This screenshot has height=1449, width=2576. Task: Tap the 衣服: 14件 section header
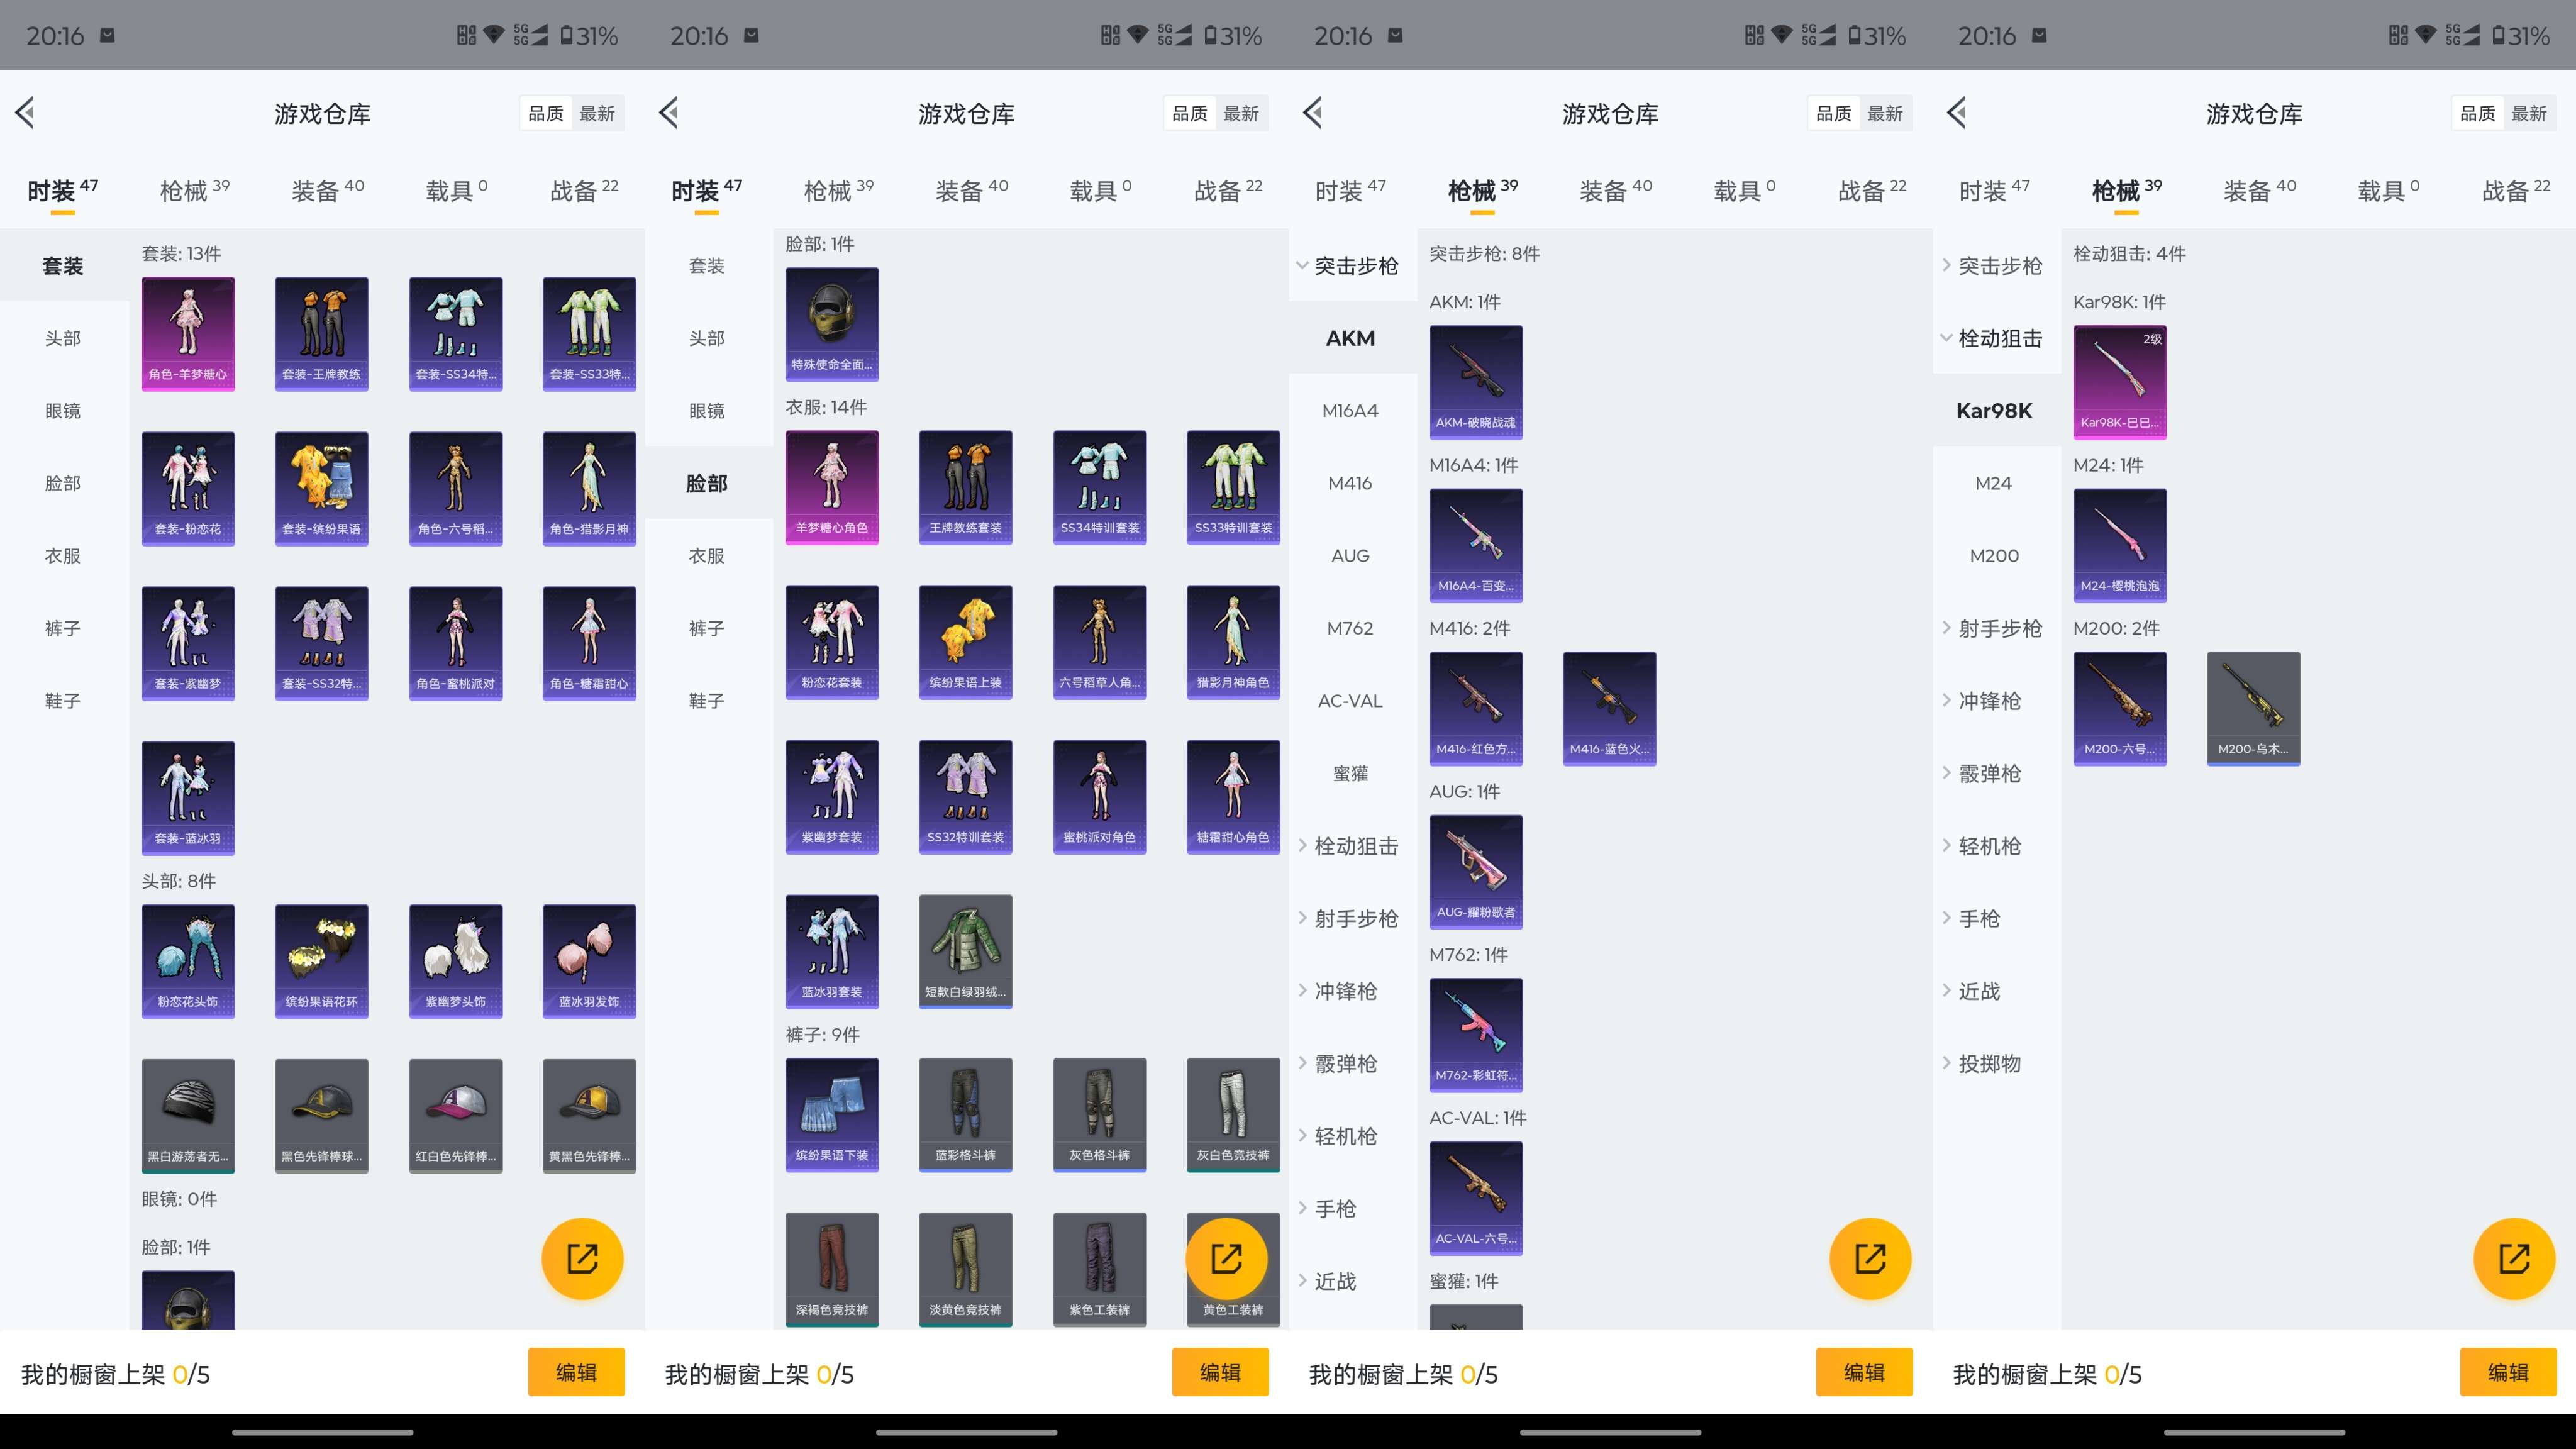coord(826,408)
